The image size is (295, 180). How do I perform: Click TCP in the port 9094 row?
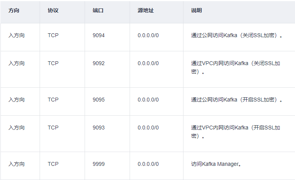53,35
